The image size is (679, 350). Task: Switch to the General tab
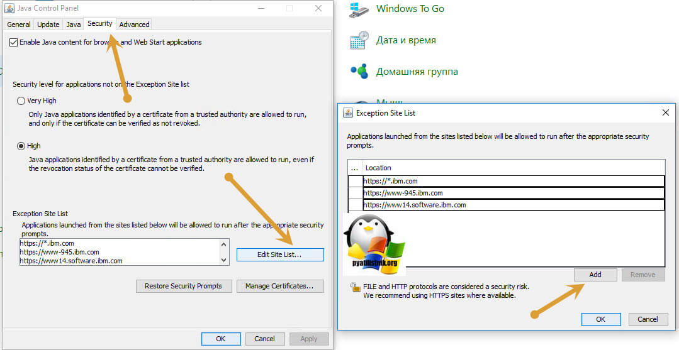pos(19,25)
